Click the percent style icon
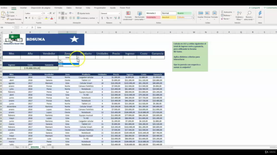Viewport: 277px width, 155px height. tap(107, 18)
